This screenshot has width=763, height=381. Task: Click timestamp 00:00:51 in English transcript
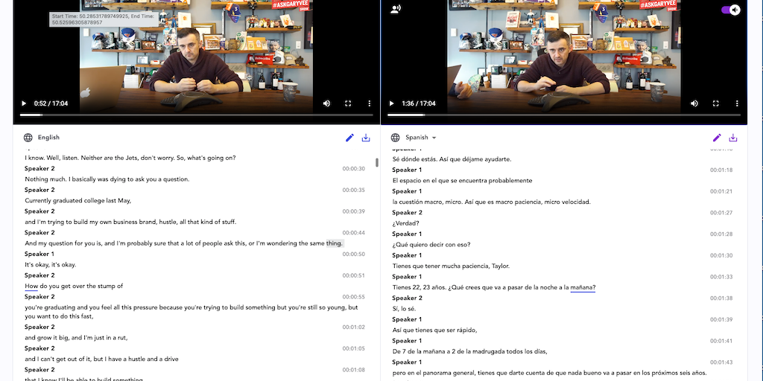point(353,275)
